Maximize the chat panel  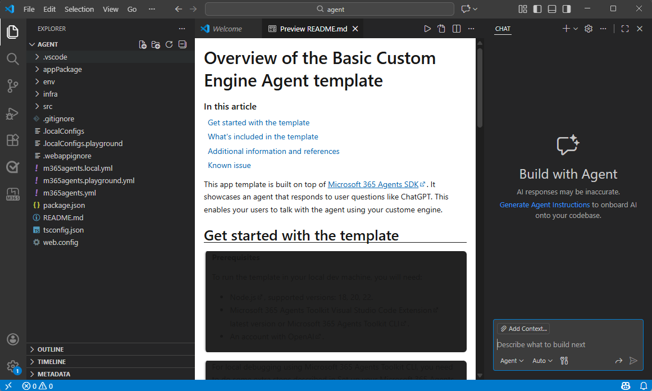pyautogui.click(x=625, y=29)
